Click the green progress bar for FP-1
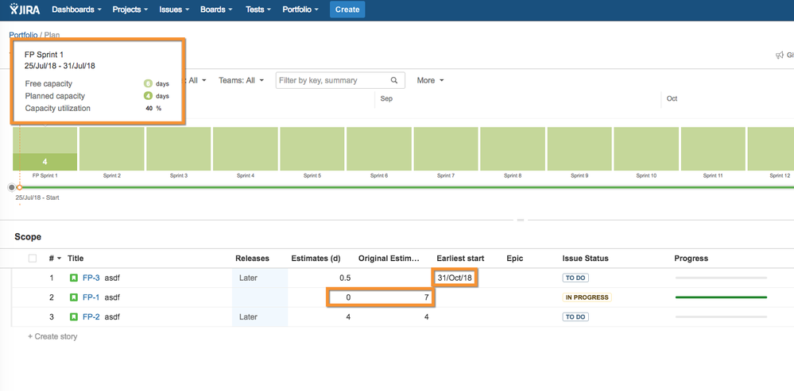The width and height of the screenshot is (794, 391). [721, 297]
